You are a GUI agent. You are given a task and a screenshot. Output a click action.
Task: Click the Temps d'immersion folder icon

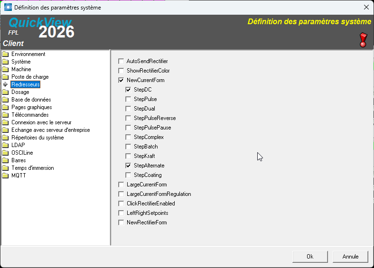pos(5,168)
